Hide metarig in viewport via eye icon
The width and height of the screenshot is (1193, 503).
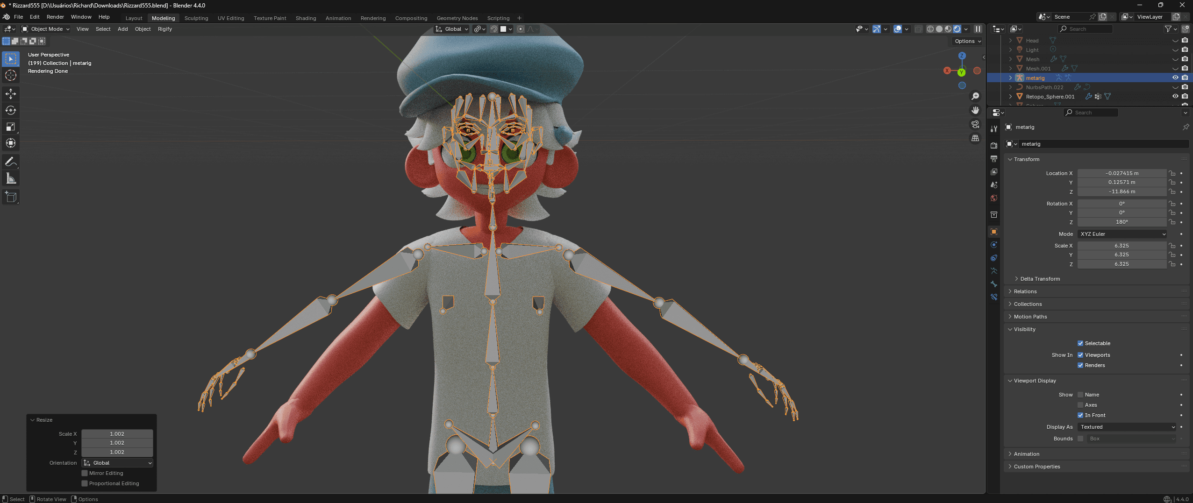[1175, 78]
